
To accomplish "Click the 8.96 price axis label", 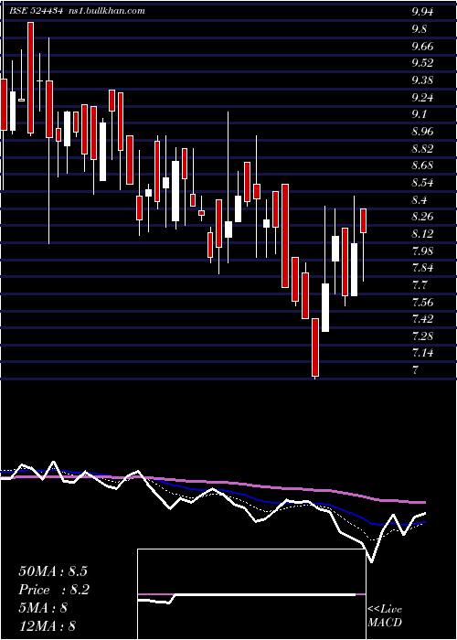I will pyautogui.click(x=422, y=132).
